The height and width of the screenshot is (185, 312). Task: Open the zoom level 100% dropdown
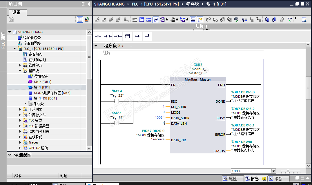tap(273, 171)
